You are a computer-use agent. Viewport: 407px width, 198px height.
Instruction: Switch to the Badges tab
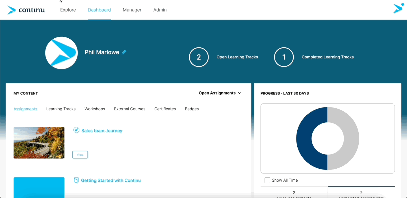192,109
